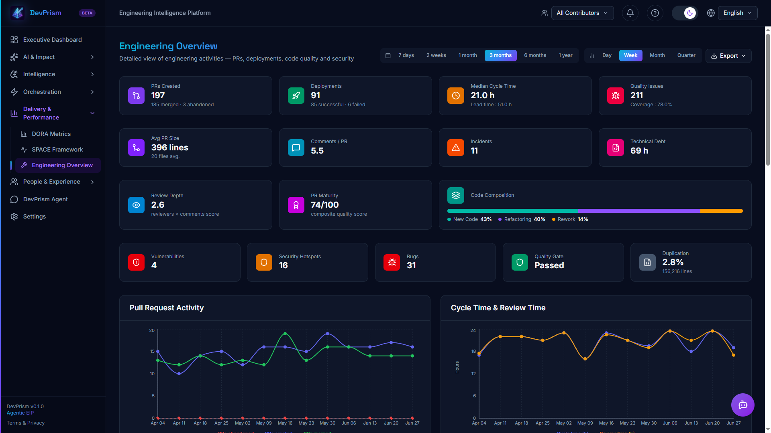The image size is (771, 433).
Task: Select the 2 weeks range
Action: point(436,55)
